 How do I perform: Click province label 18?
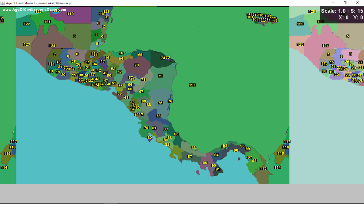click(x=121, y=53)
